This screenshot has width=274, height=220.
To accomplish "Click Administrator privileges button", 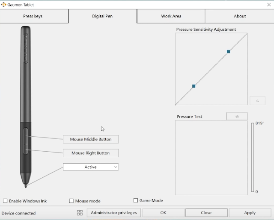I will 114,213.
